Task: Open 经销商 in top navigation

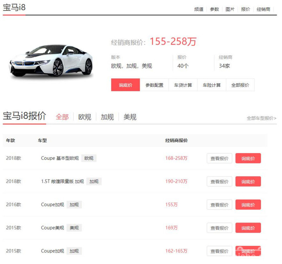Action: pyautogui.click(x=263, y=9)
